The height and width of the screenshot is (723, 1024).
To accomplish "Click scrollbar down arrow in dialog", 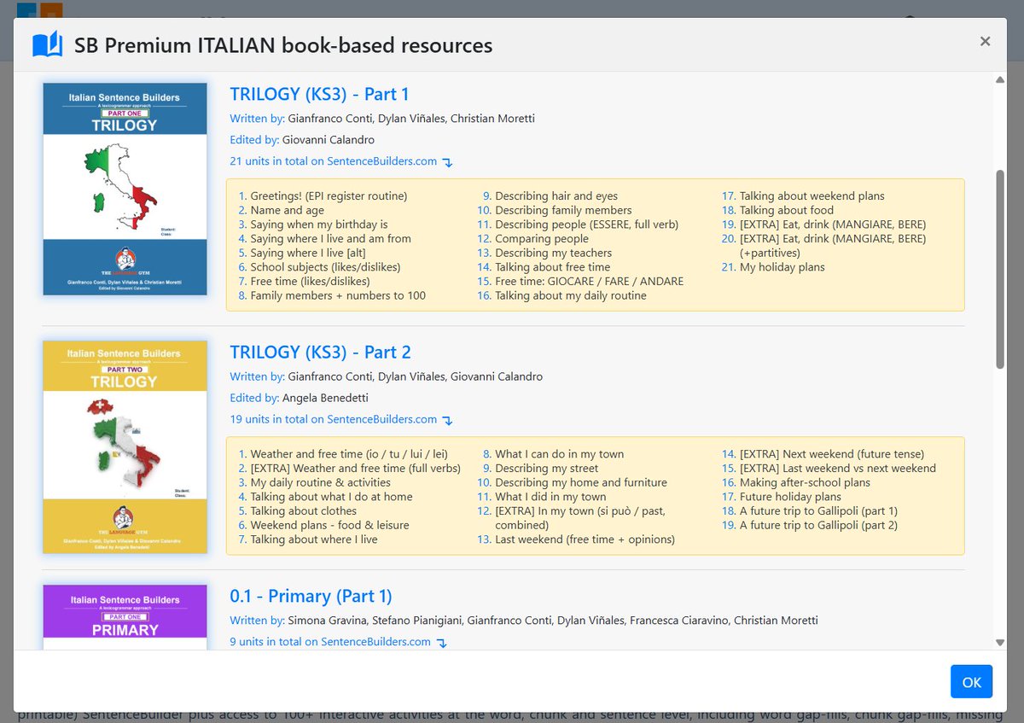I will (1000, 642).
